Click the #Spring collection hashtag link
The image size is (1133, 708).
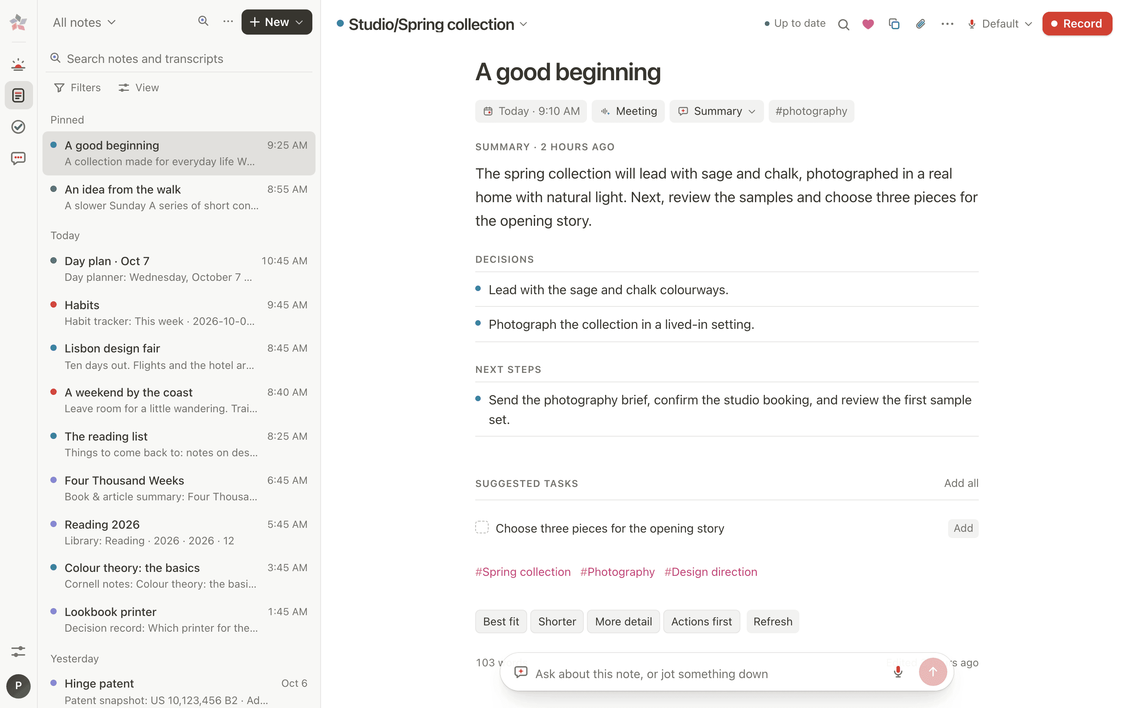[522, 572]
